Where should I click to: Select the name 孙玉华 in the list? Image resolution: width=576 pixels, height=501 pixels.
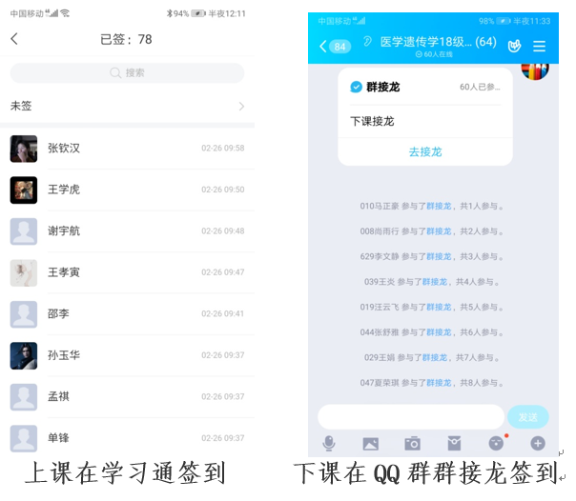[x=64, y=355]
